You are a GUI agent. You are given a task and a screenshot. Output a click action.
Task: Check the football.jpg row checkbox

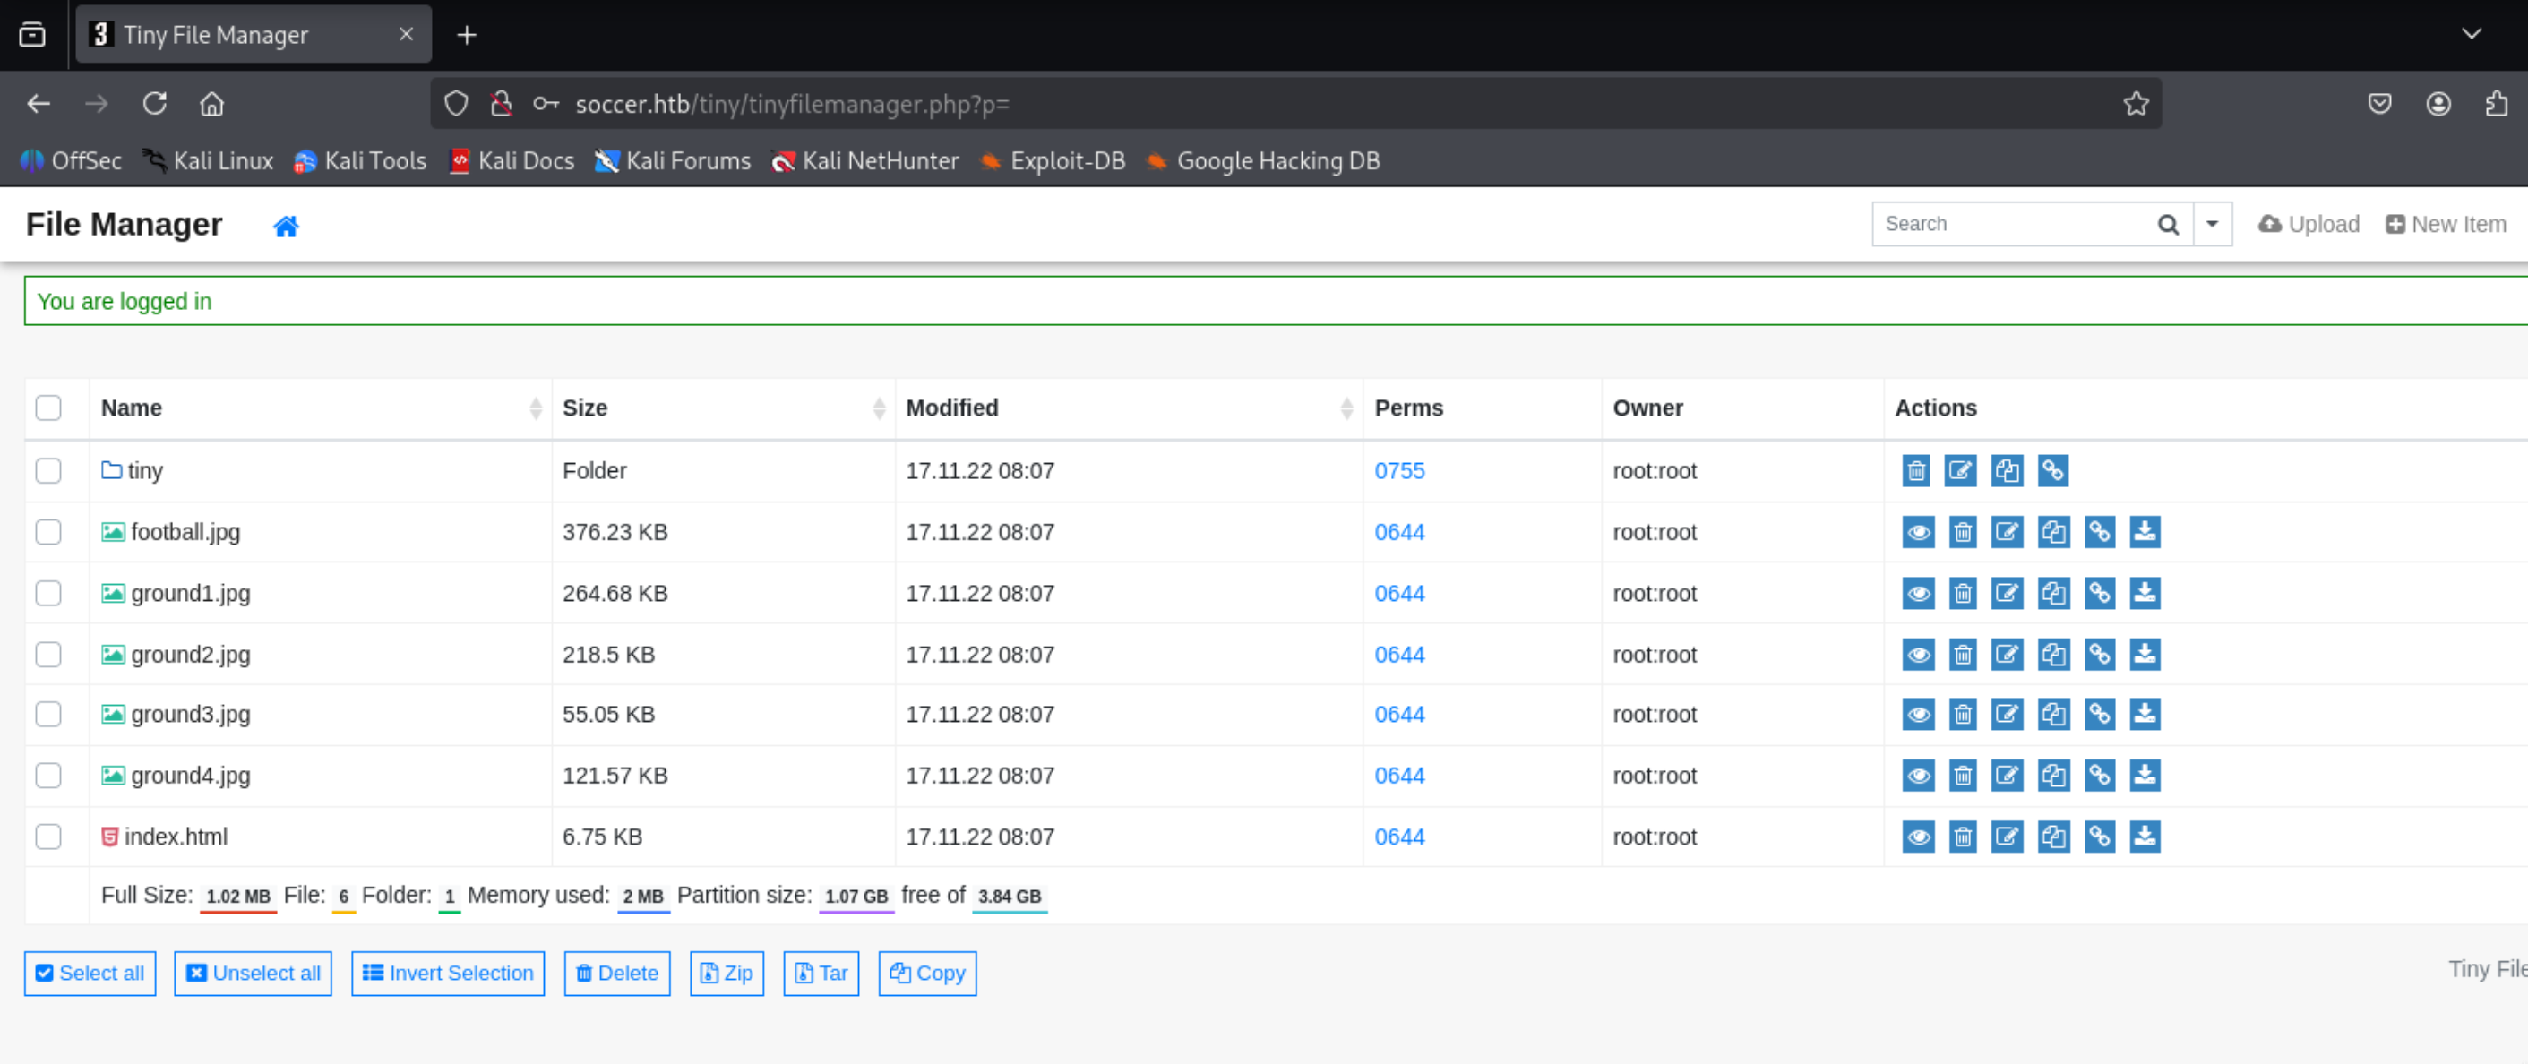click(x=48, y=532)
